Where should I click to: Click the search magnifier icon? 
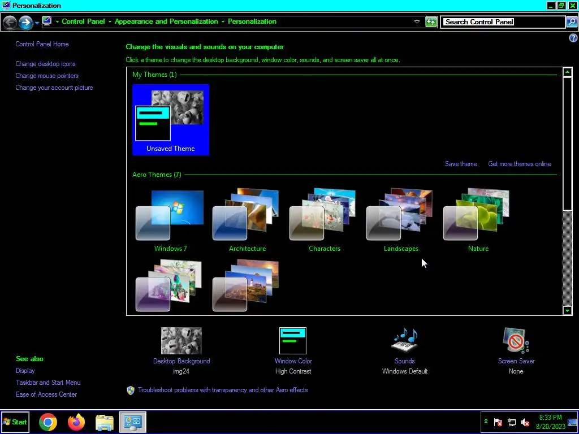pyautogui.click(x=572, y=22)
